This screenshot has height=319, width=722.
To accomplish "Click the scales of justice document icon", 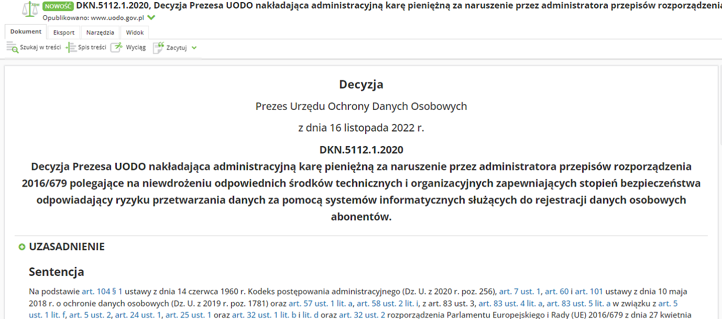I will click(31, 9).
